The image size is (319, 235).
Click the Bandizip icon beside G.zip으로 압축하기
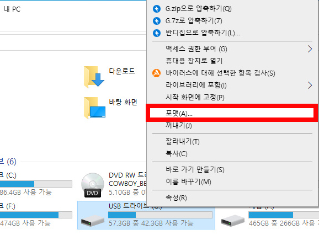tap(157, 9)
